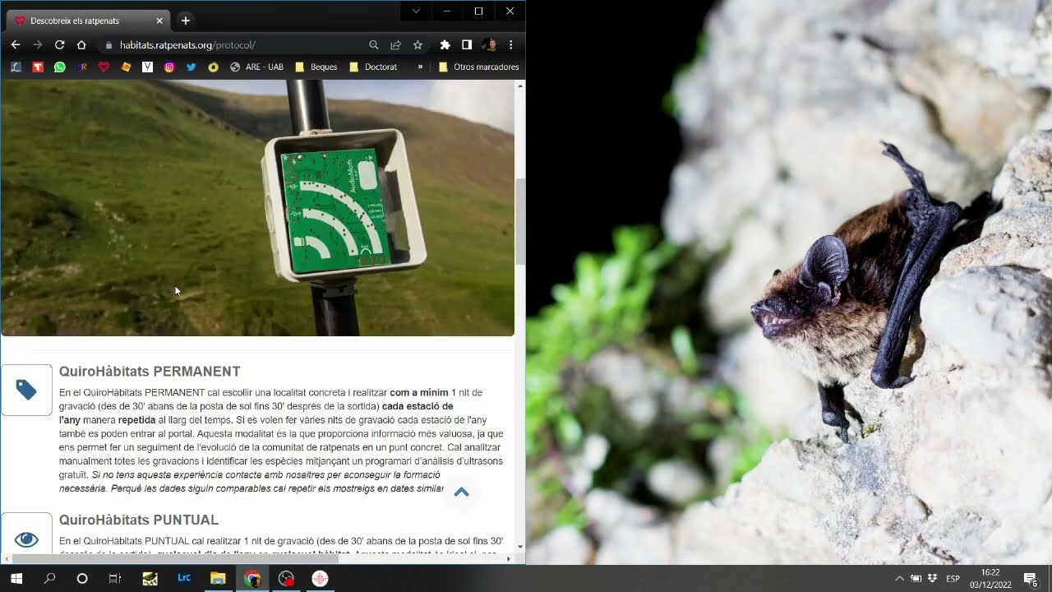Screen dimensions: 1052x592
Task: Click the AudioMoth recorder photo
Action: click(x=256, y=208)
